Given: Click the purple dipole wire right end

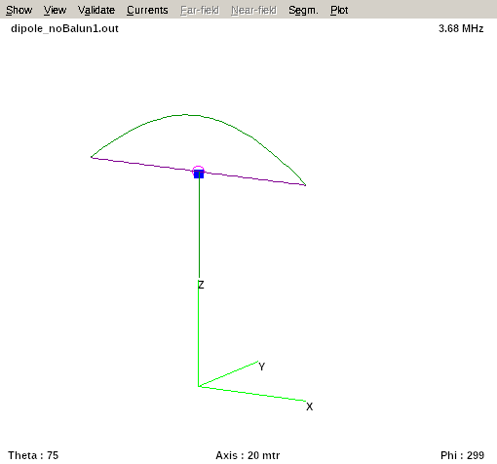Looking at the screenshot, I should 304,185.
